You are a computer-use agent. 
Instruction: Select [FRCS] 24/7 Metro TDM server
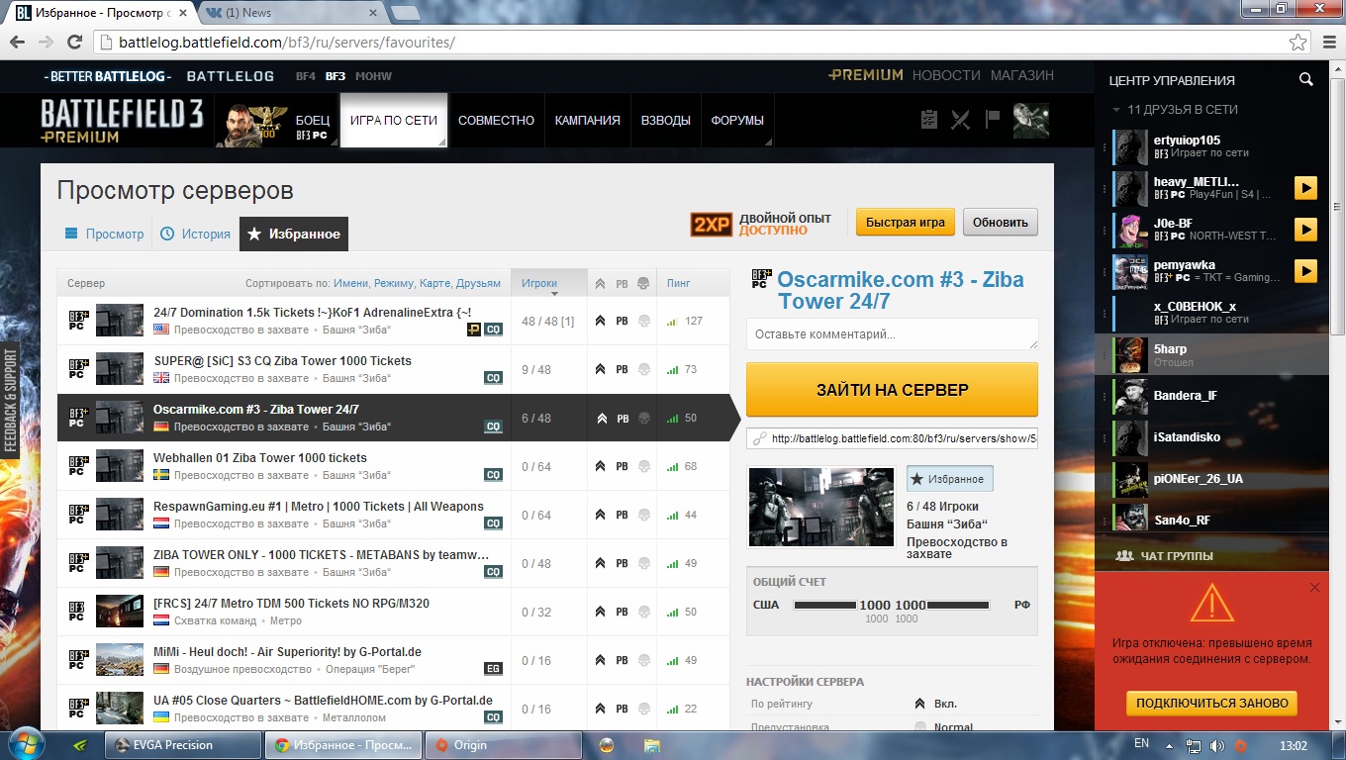[393, 612]
